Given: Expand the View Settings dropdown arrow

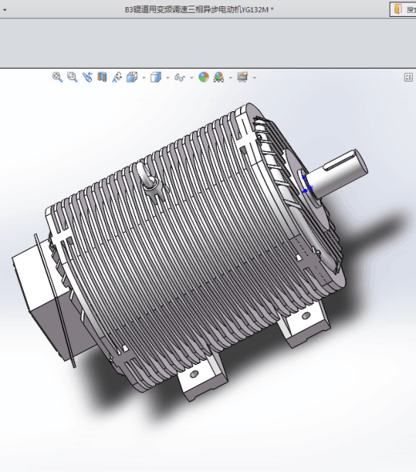Looking at the screenshot, I should click(x=254, y=78).
